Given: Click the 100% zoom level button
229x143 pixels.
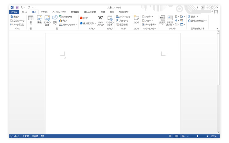Looking at the screenshot, I should coord(213,136).
